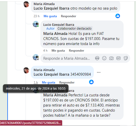
Task: Open avatar sticker picker in reply box
Action: pyautogui.click(x=97, y=58)
